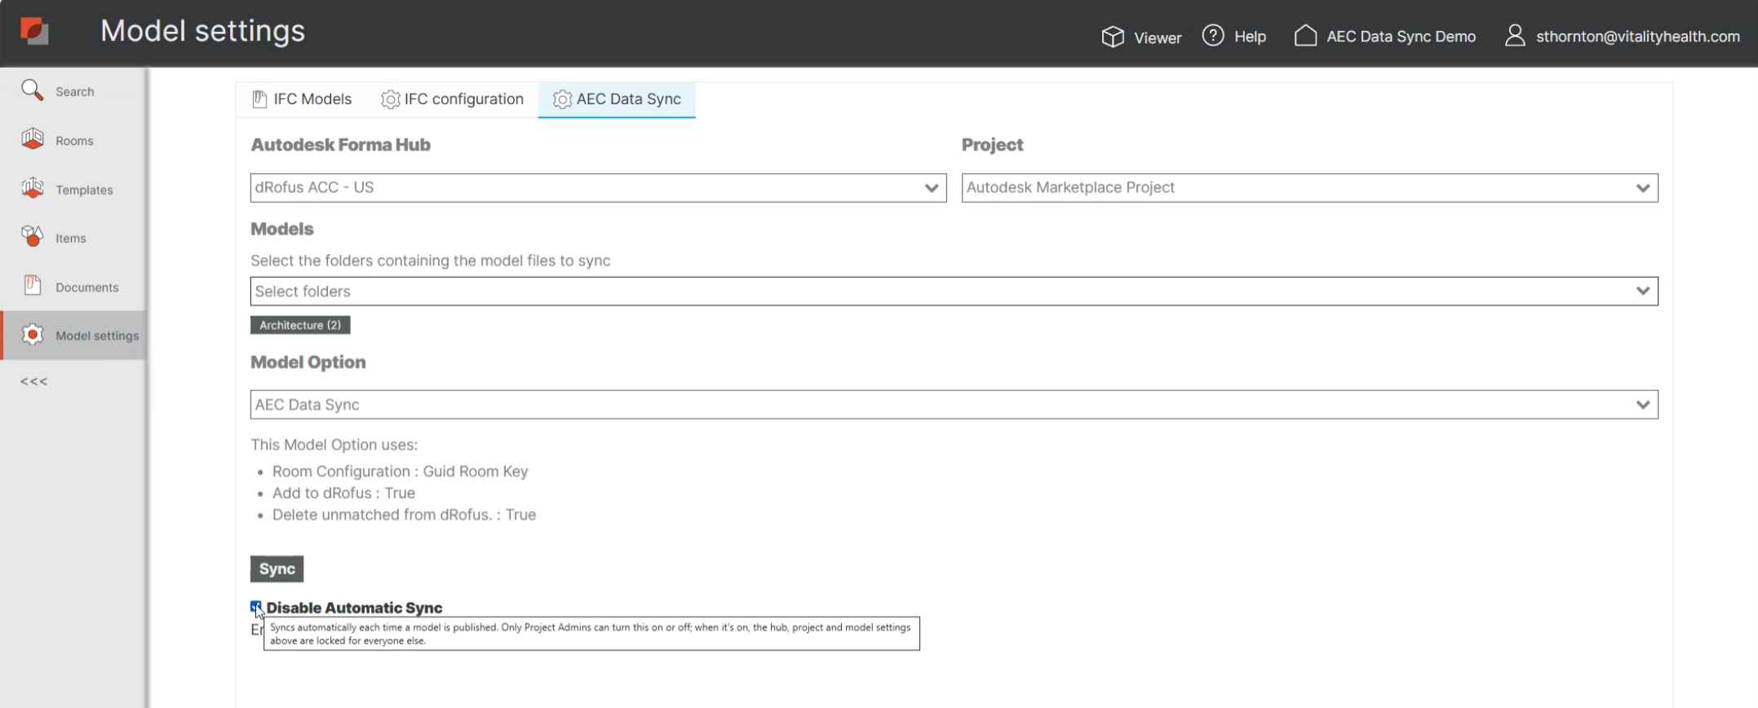Open the Model Option dropdown
This screenshot has height=708, width=1758.
click(x=954, y=404)
